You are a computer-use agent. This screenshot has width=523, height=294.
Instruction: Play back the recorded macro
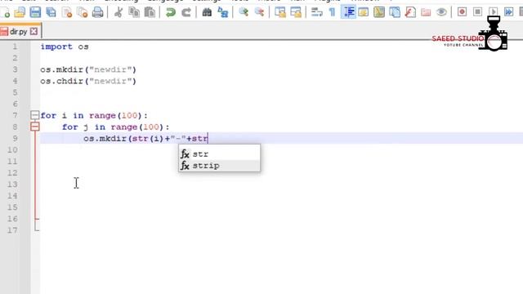494,12
